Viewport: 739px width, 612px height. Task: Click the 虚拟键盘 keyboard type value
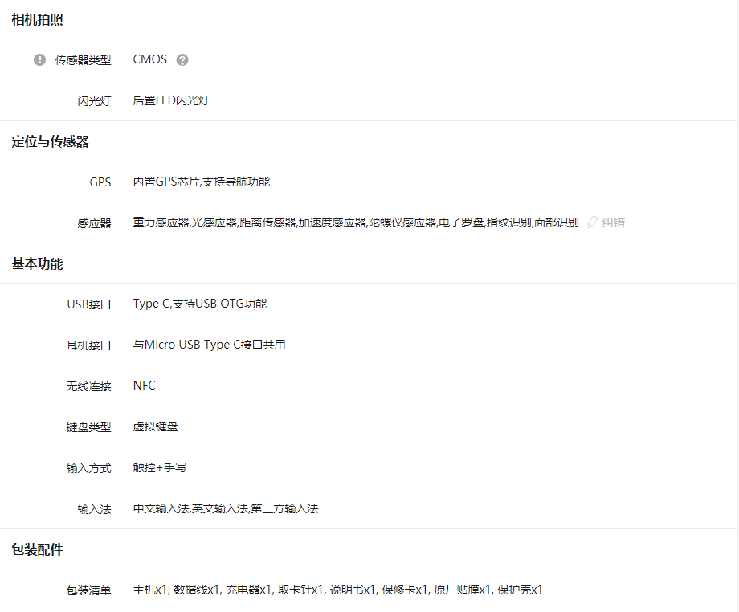coord(156,426)
